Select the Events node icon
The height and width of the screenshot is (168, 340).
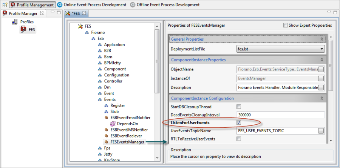pyautogui.click(x=100, y=99)
